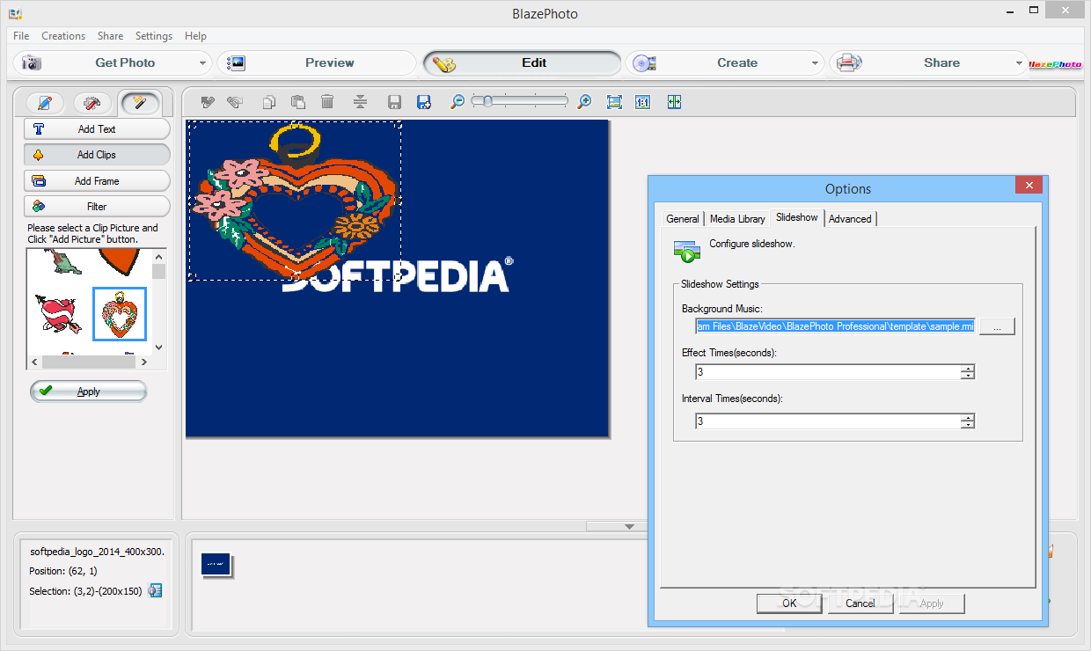The width and height of the screenshot is (1091, 651).
Task: Click the gray Save floppy icon
Action: (x=395, y=102)
